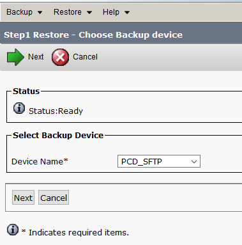Screen dimensions: 242x245
Task: Click the Cancel text in the top toolbar
Action: [x=85, y=57]
